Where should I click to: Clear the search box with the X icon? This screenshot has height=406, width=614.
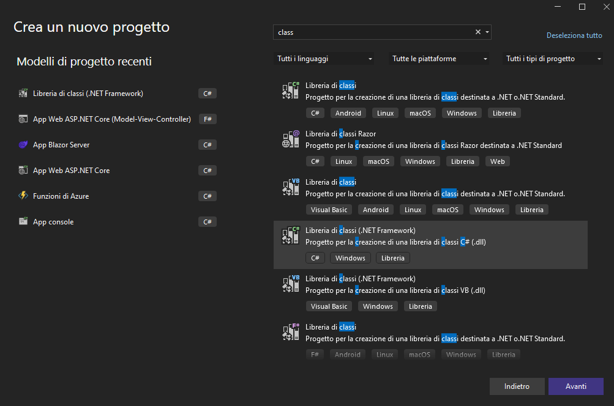coord(477,32)
